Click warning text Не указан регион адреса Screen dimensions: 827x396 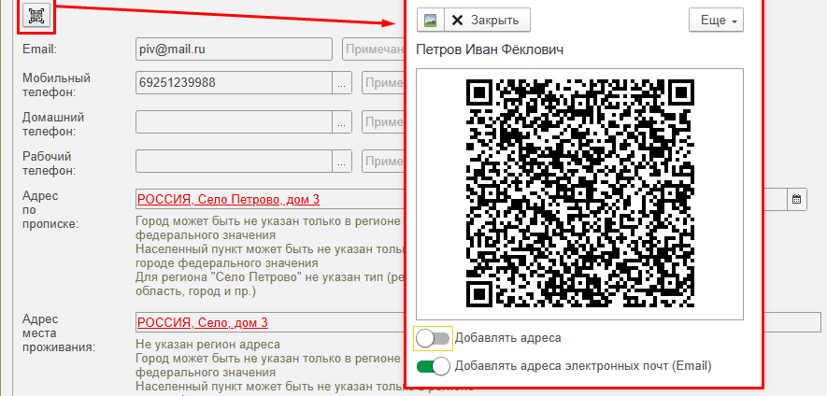coord(207,345)
